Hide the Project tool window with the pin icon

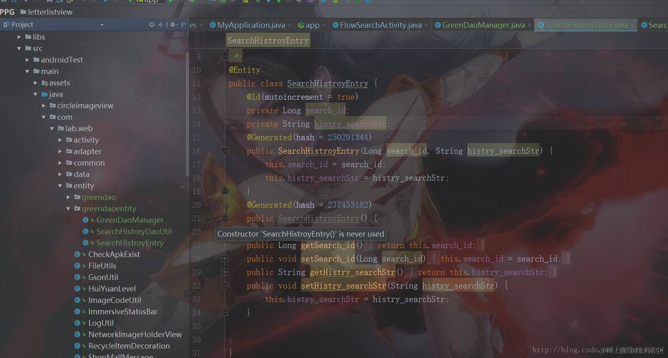[183, 25]
